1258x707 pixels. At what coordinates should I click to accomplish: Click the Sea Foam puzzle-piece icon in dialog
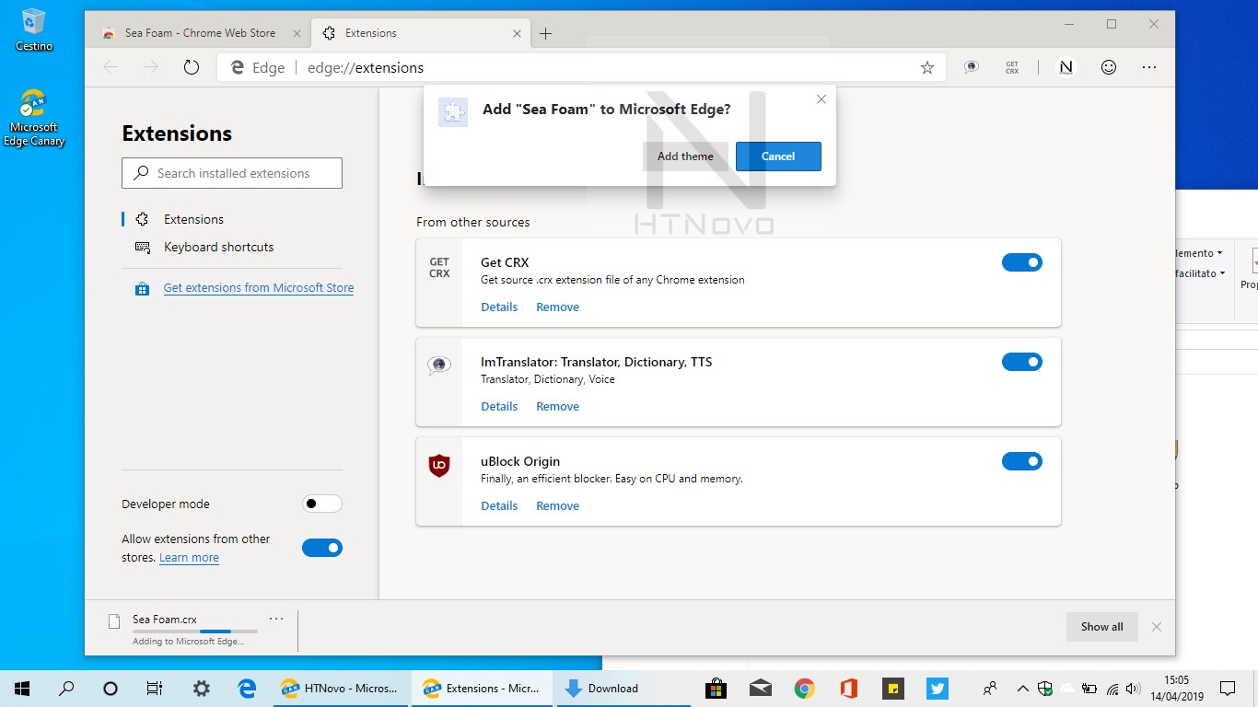click(x=452, y=111)
